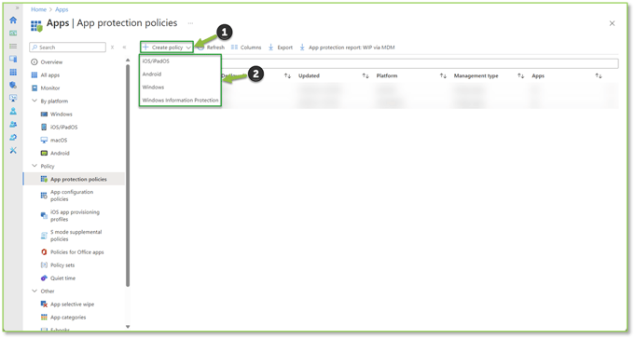The height and width of the screenshot is (339, 635).
Task: Choose Windows Information Protection option
Action: (x=180, y=100)
